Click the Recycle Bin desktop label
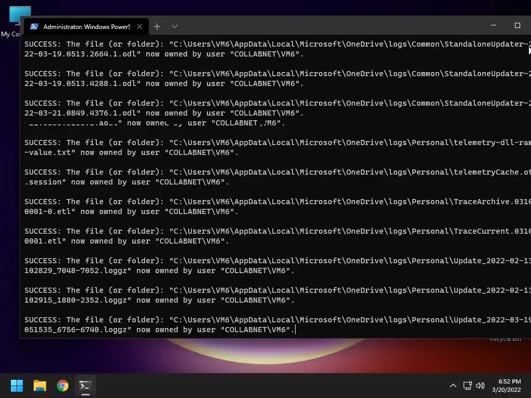The width and height of the screenshot is (531, 398). [505, 339]
